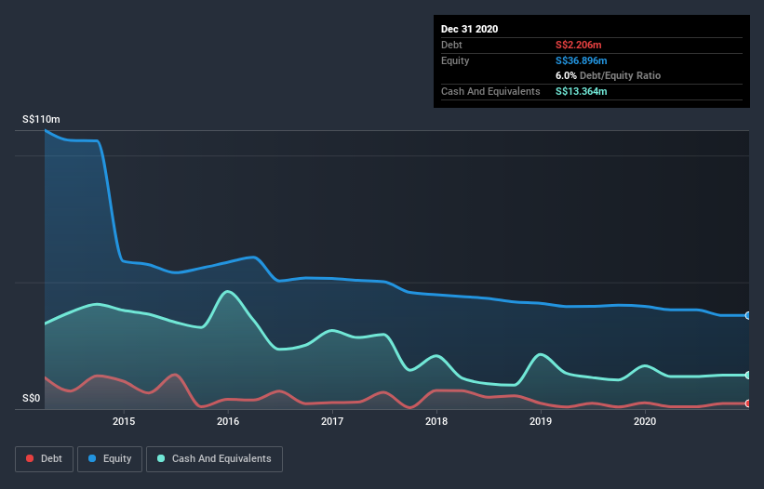This screenshot has height=489, width=764.
Task: Click the blue Equity endpoint marker
Action: pos(748,315)
